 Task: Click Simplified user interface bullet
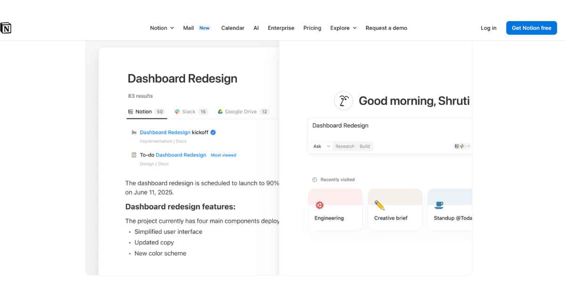pyautogui.click(x=168, y=231)
